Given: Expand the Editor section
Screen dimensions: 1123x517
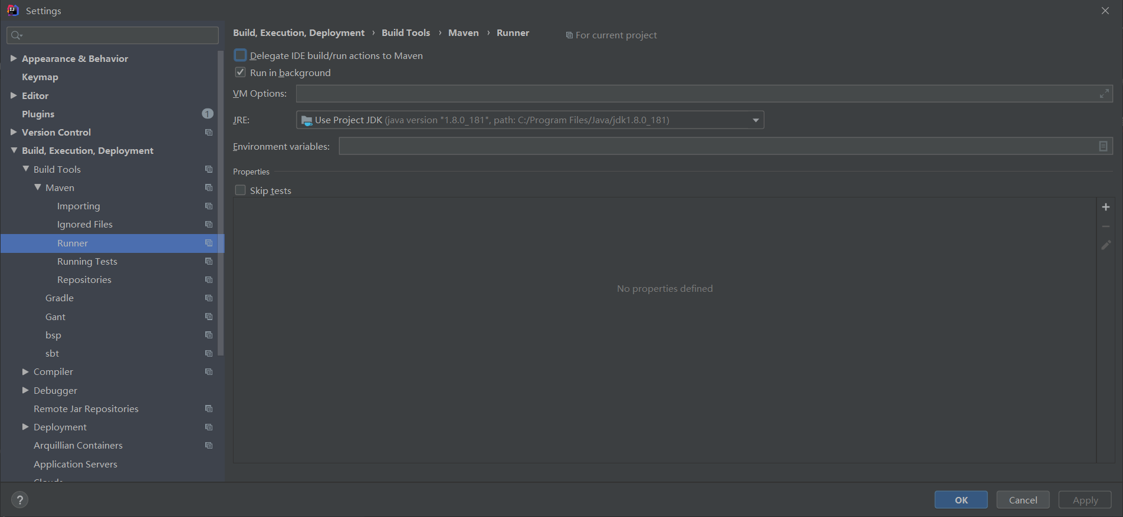Looking at the screenshot, I should (x=14, y=96).
